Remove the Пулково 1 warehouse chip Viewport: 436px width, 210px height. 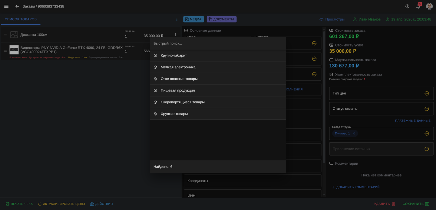(x=354, y=134)
